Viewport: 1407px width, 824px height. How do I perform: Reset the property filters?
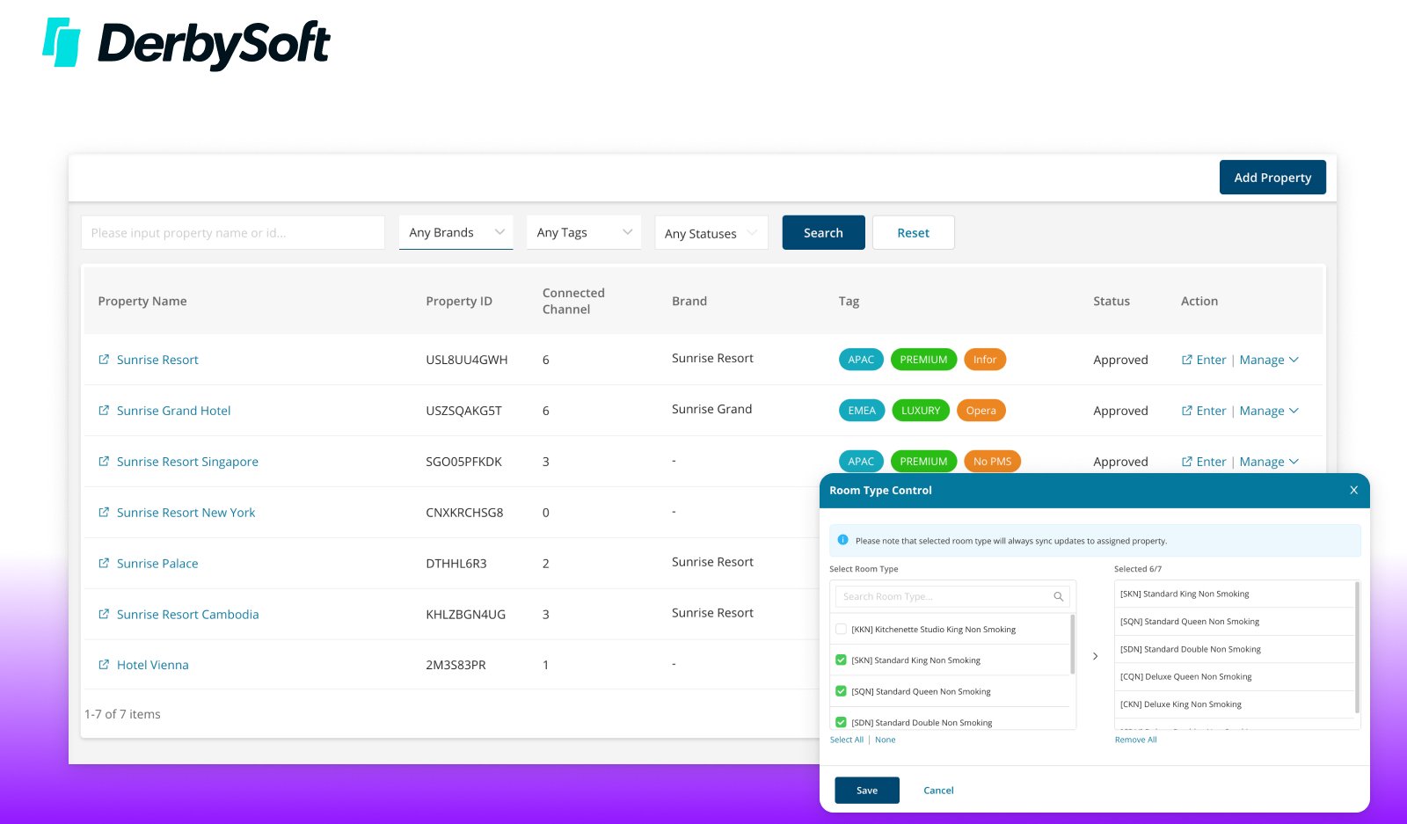913,233
